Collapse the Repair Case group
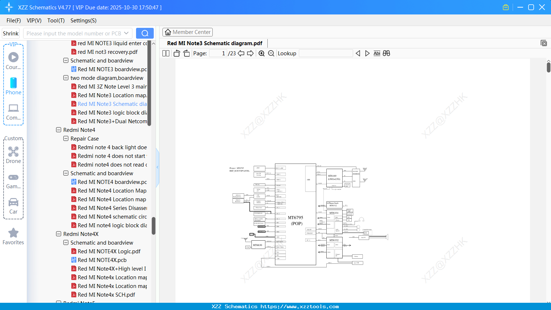551x310 pixels. (x=66, y=138)
